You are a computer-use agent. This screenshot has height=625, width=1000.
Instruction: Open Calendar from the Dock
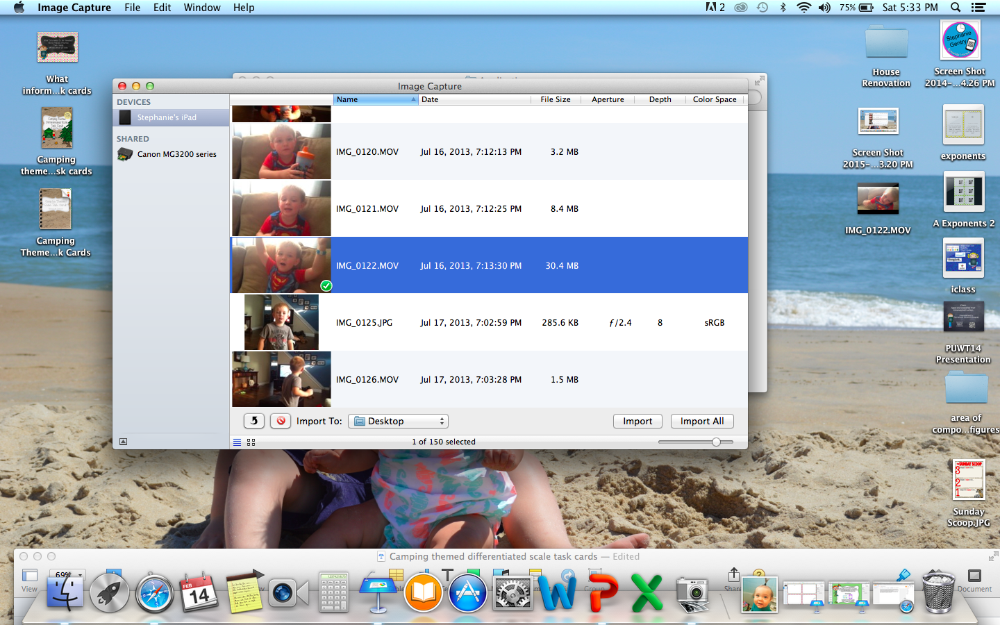pos(199,592)
